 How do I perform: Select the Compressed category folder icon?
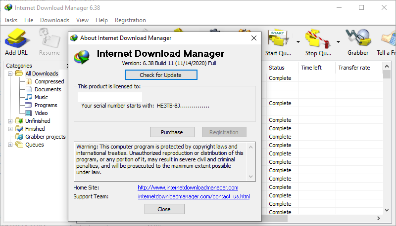29,81
